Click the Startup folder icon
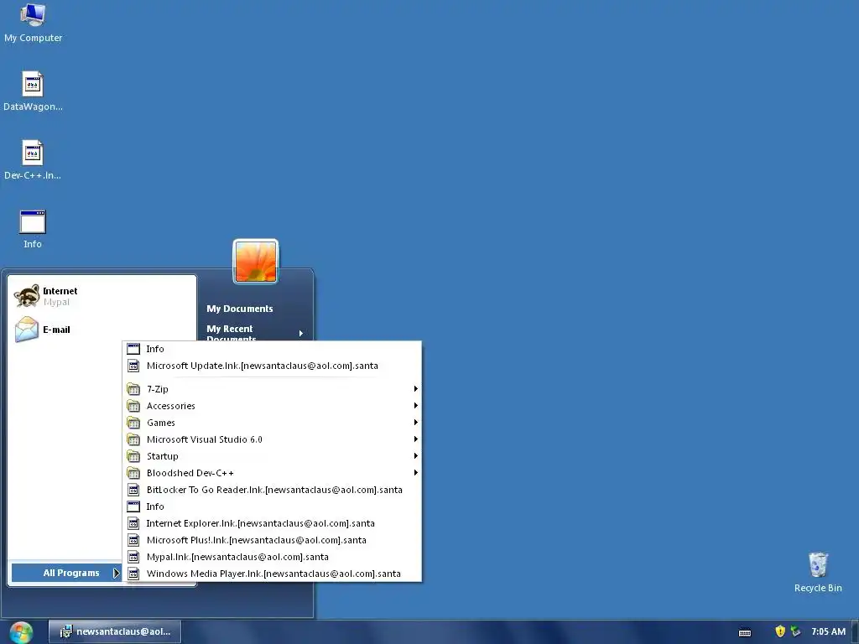Screen dimensions: 859x644 point(133,456)
